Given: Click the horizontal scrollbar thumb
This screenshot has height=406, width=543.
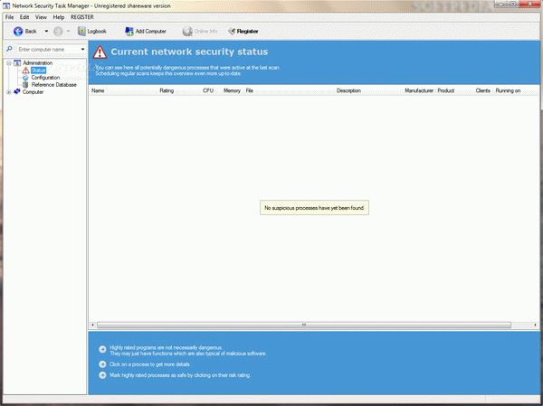Looking at the screenshot, I should coord(304,325).
